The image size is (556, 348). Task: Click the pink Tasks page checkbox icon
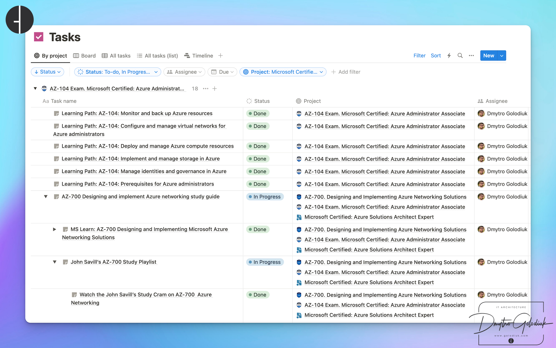[39, 37]
